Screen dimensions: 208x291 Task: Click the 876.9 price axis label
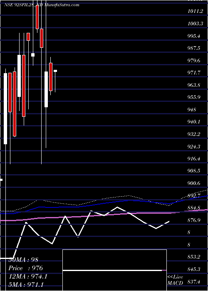pos(194,220)
